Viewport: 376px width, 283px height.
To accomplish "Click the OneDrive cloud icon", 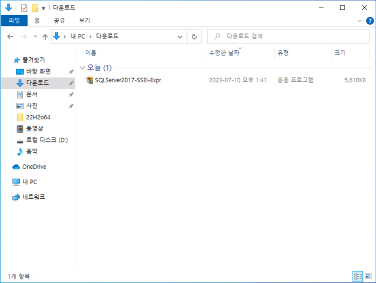I will 16,167.
